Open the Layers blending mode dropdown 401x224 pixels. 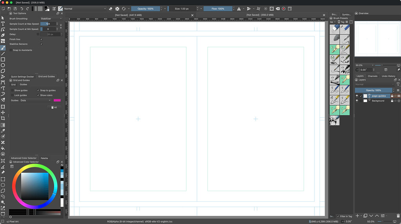[374, 84]
